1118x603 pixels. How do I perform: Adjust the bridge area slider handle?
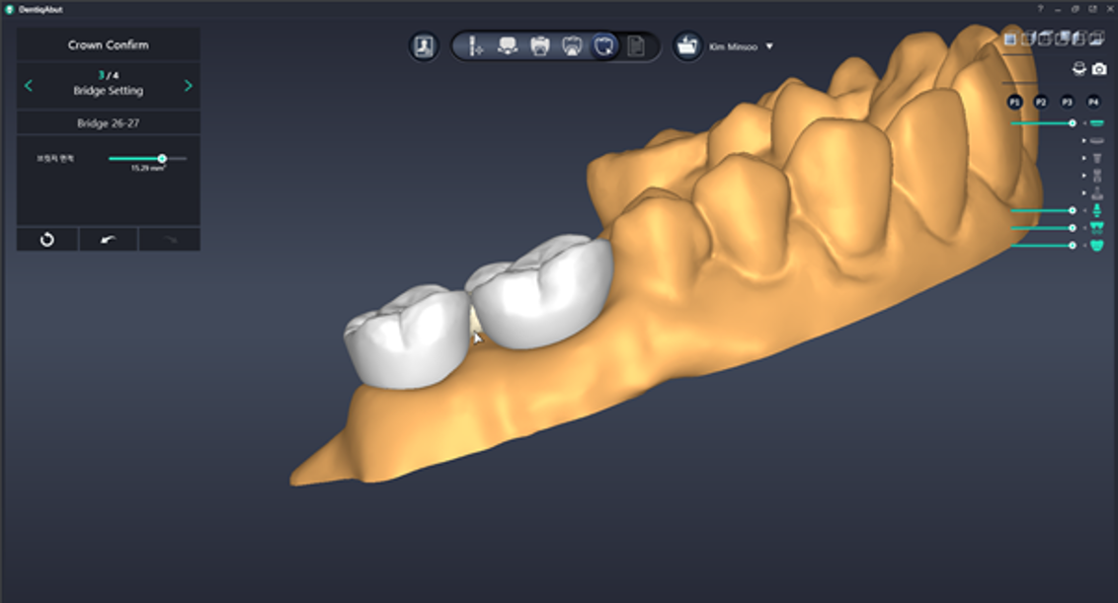[162, 158]
